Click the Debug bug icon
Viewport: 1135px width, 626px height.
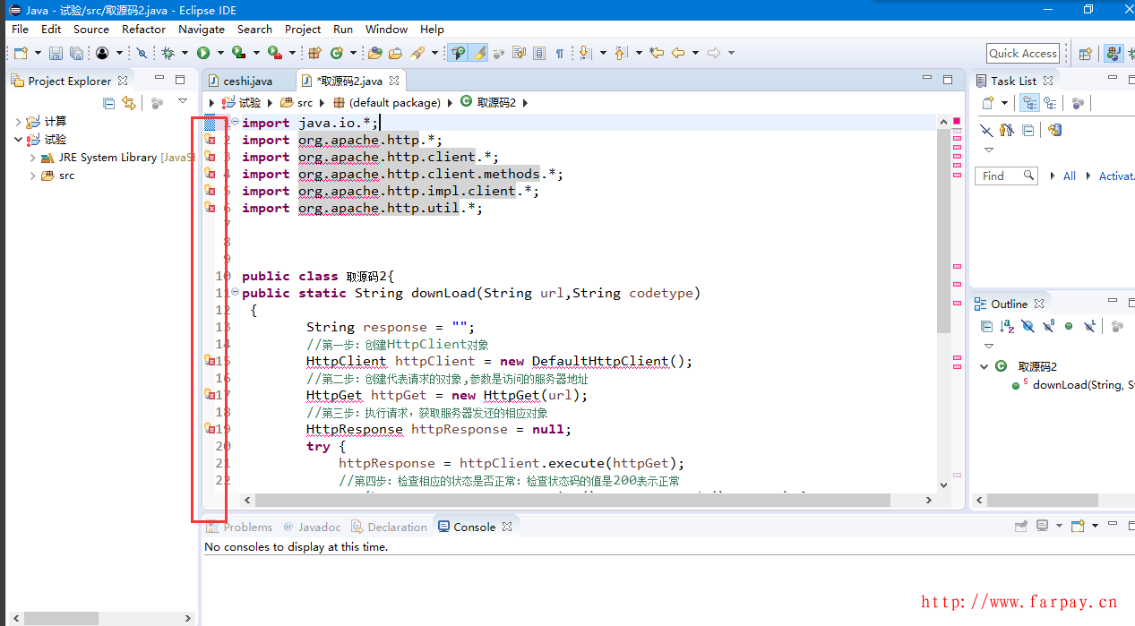pos(168,54)
